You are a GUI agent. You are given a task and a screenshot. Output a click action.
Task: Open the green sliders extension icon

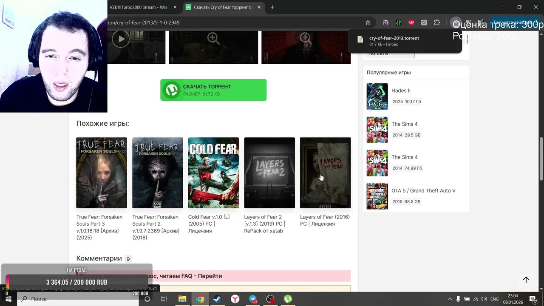[399, 23]
